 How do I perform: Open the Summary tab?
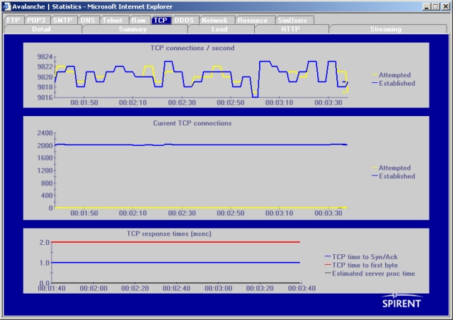point(133,29)
